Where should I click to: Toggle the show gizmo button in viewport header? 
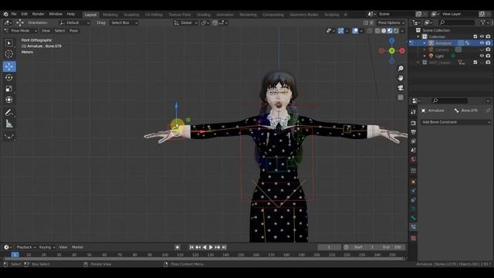341,31
